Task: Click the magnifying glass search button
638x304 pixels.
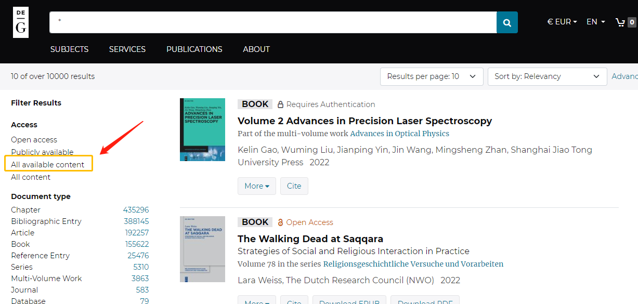Action: pos(507,22)
